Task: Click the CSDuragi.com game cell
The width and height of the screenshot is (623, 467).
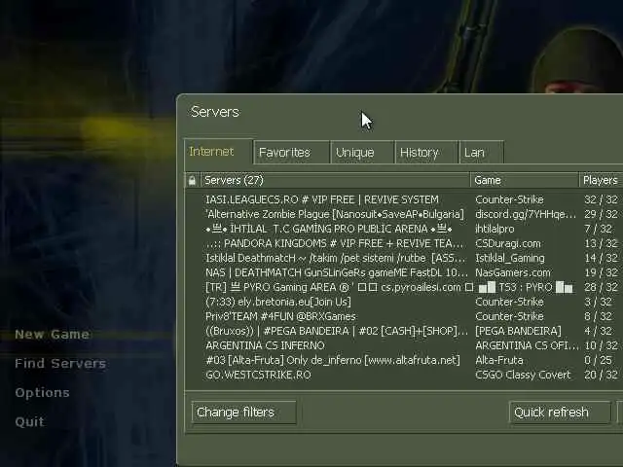Action: (508, 243)
